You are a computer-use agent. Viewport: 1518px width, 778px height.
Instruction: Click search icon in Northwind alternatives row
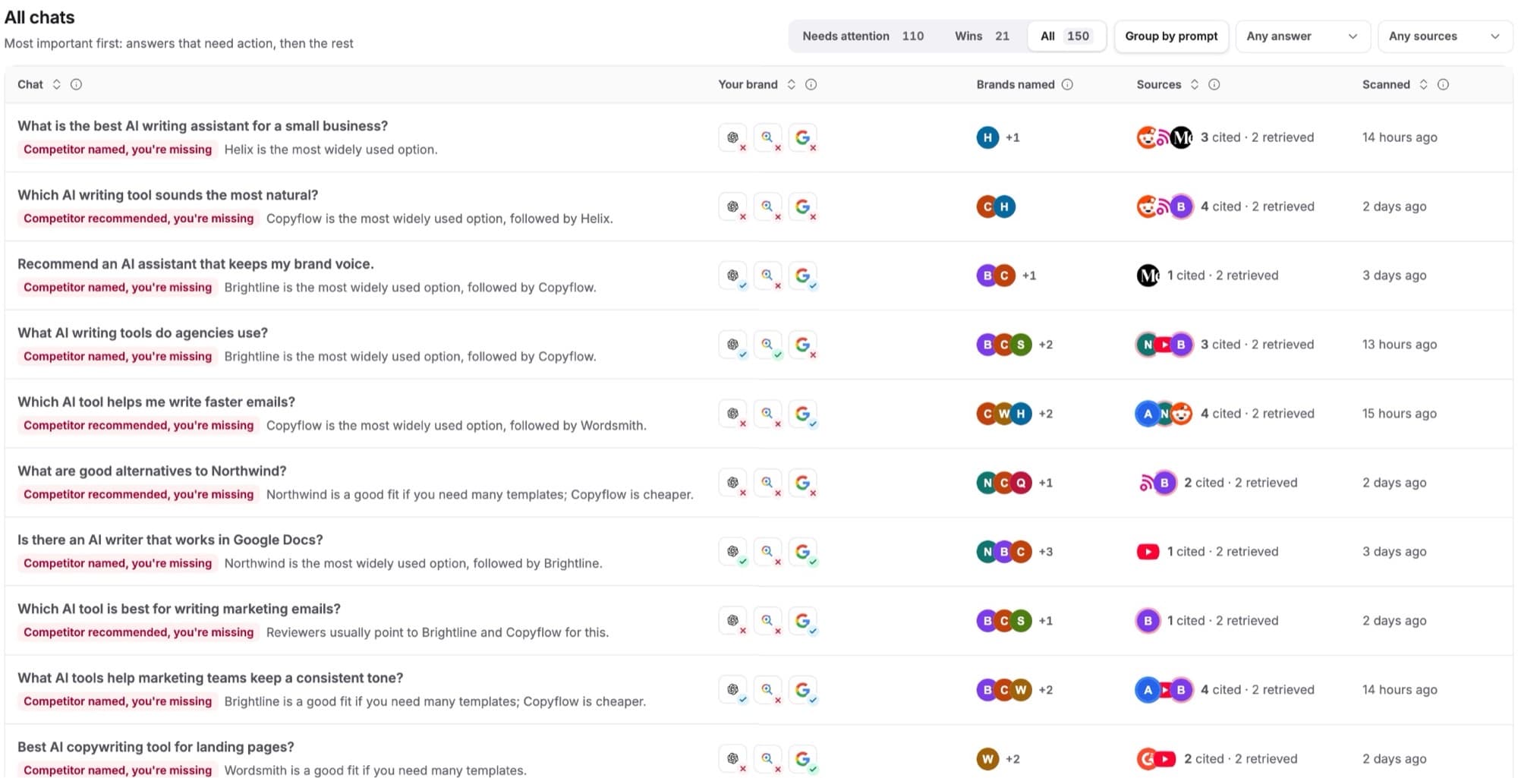click(767, 483)
